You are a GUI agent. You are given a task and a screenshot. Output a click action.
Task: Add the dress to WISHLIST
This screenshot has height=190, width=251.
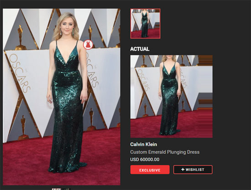click(193, 169)
